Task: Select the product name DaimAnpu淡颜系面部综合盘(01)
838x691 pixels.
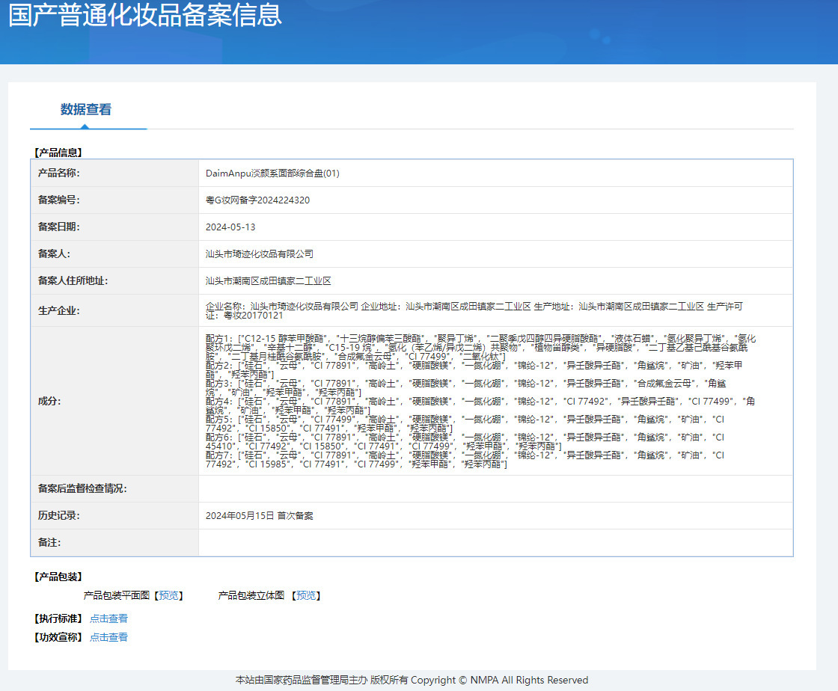Action: click(272, 173)
